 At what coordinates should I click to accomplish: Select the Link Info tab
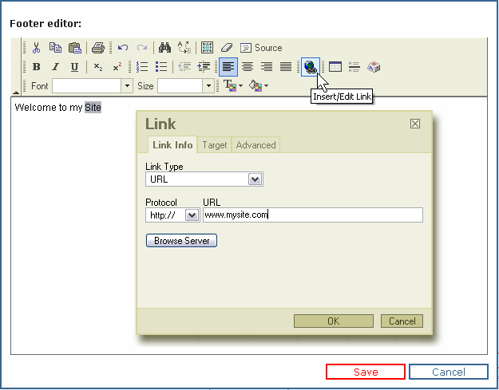point(172,145)
